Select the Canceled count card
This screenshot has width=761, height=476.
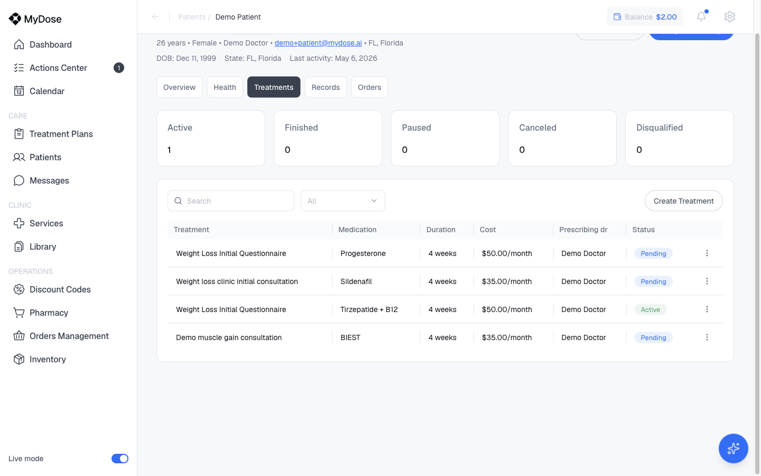click(562, 138)
